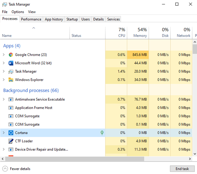Click the horizontal scrollbar left arrow
The width and height of the screenshot is (197, 174).
point(3,159)
